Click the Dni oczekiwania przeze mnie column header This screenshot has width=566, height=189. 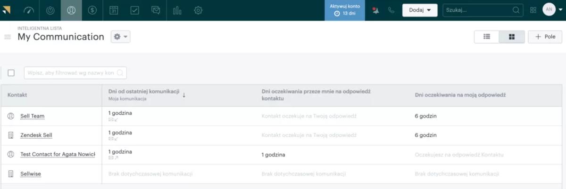316,95
